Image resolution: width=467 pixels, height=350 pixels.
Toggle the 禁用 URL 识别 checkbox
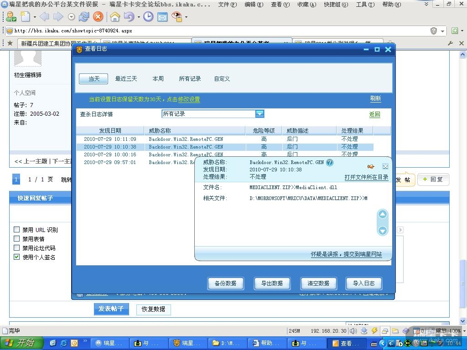coord(17,230)
